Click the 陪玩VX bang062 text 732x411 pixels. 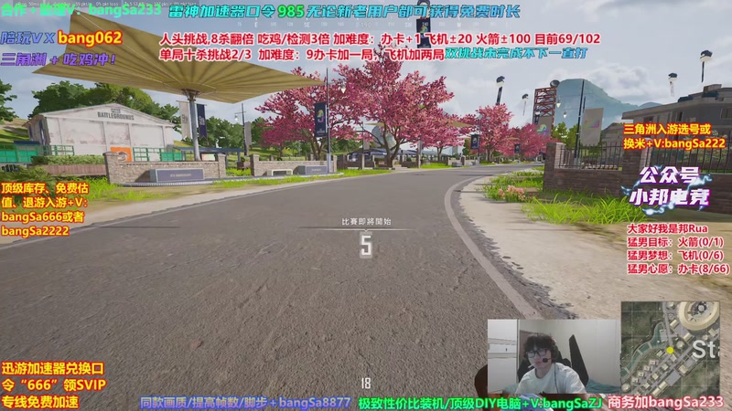point(61,37)
